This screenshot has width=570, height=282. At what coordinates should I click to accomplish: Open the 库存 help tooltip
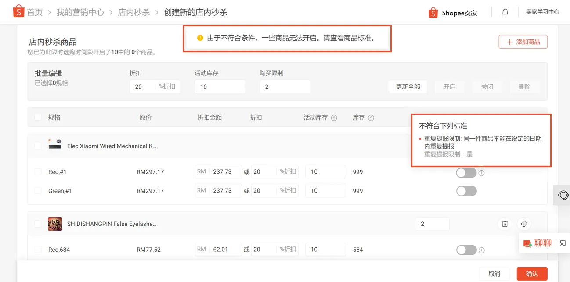point(372,117)
